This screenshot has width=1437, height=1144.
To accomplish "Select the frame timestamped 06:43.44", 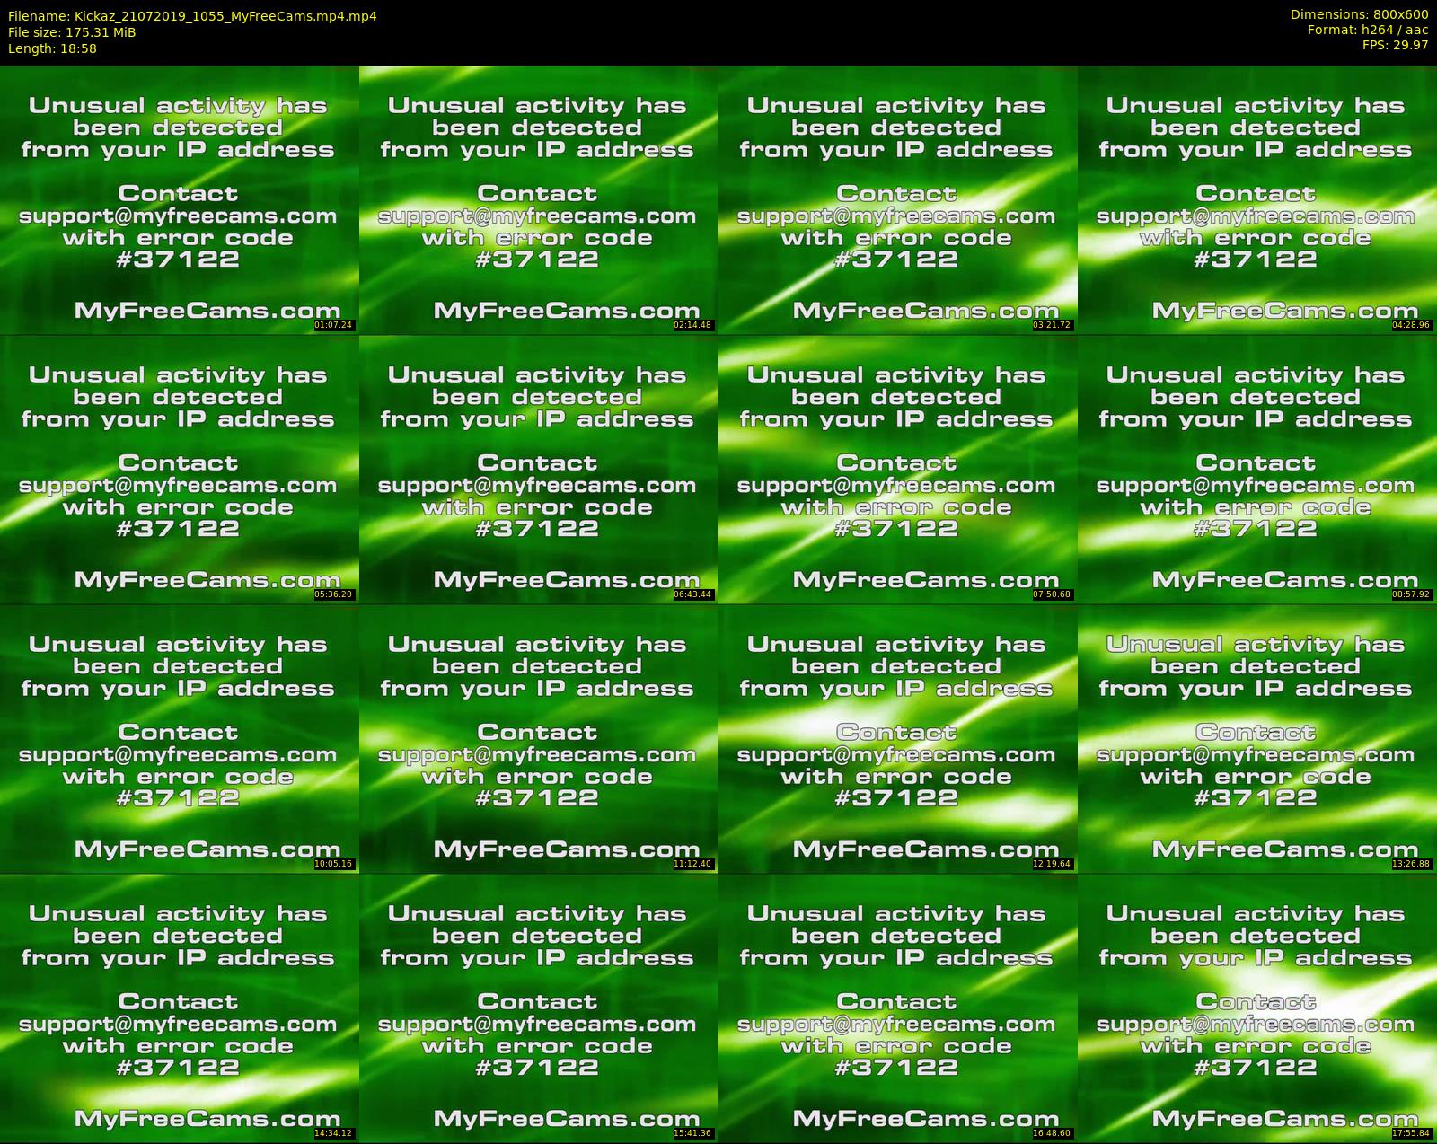I will pos(538,469).
